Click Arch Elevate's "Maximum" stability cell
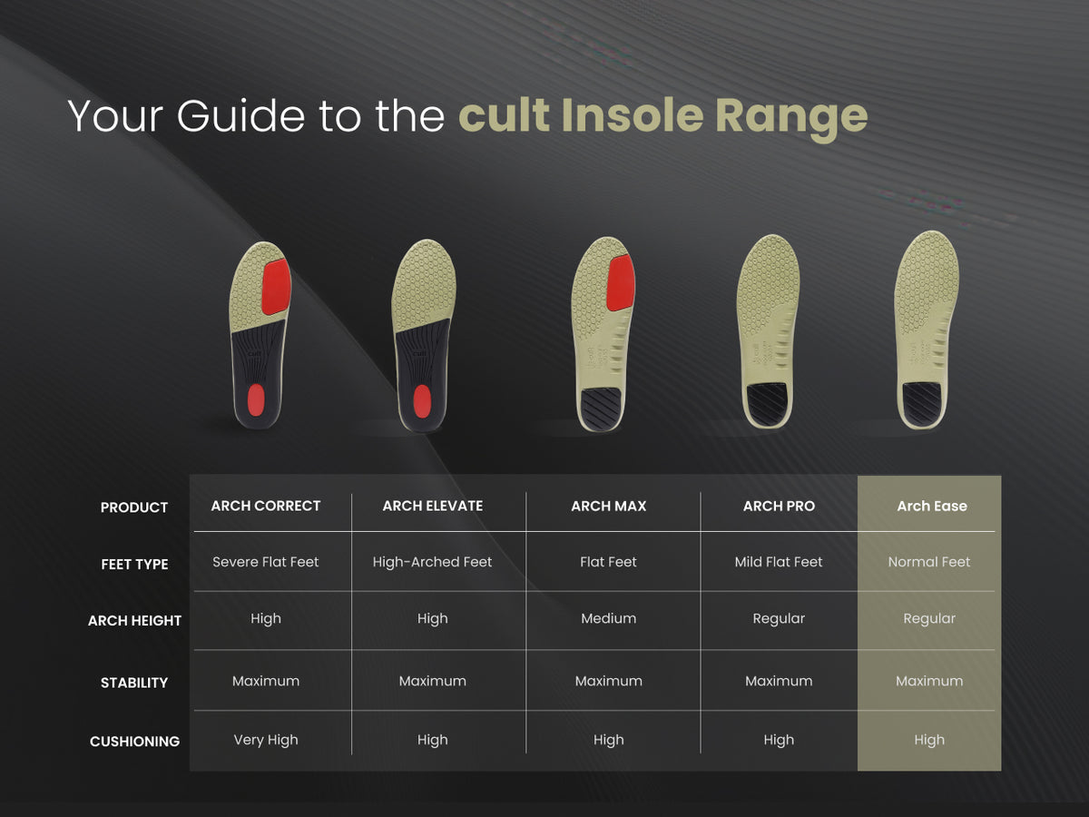 pyautogui.click(x=433, y=681)
